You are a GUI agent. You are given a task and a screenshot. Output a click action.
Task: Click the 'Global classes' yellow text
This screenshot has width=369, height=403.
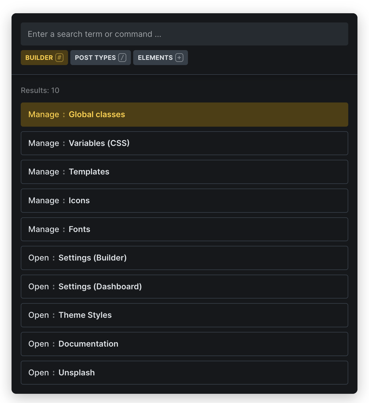tap(97, 115)
